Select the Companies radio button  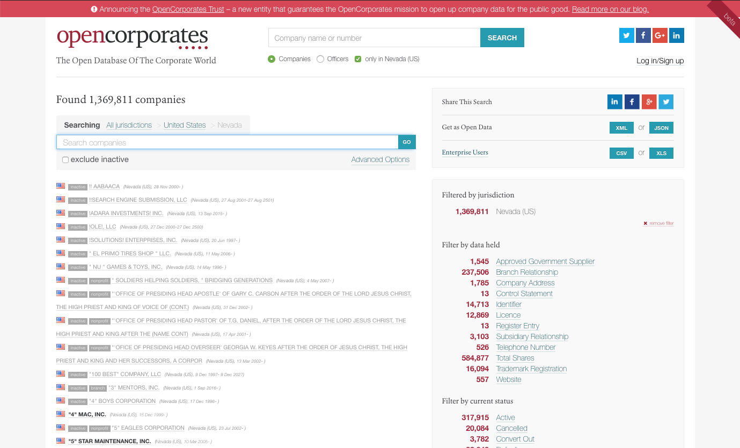click(x=272, y=59)
